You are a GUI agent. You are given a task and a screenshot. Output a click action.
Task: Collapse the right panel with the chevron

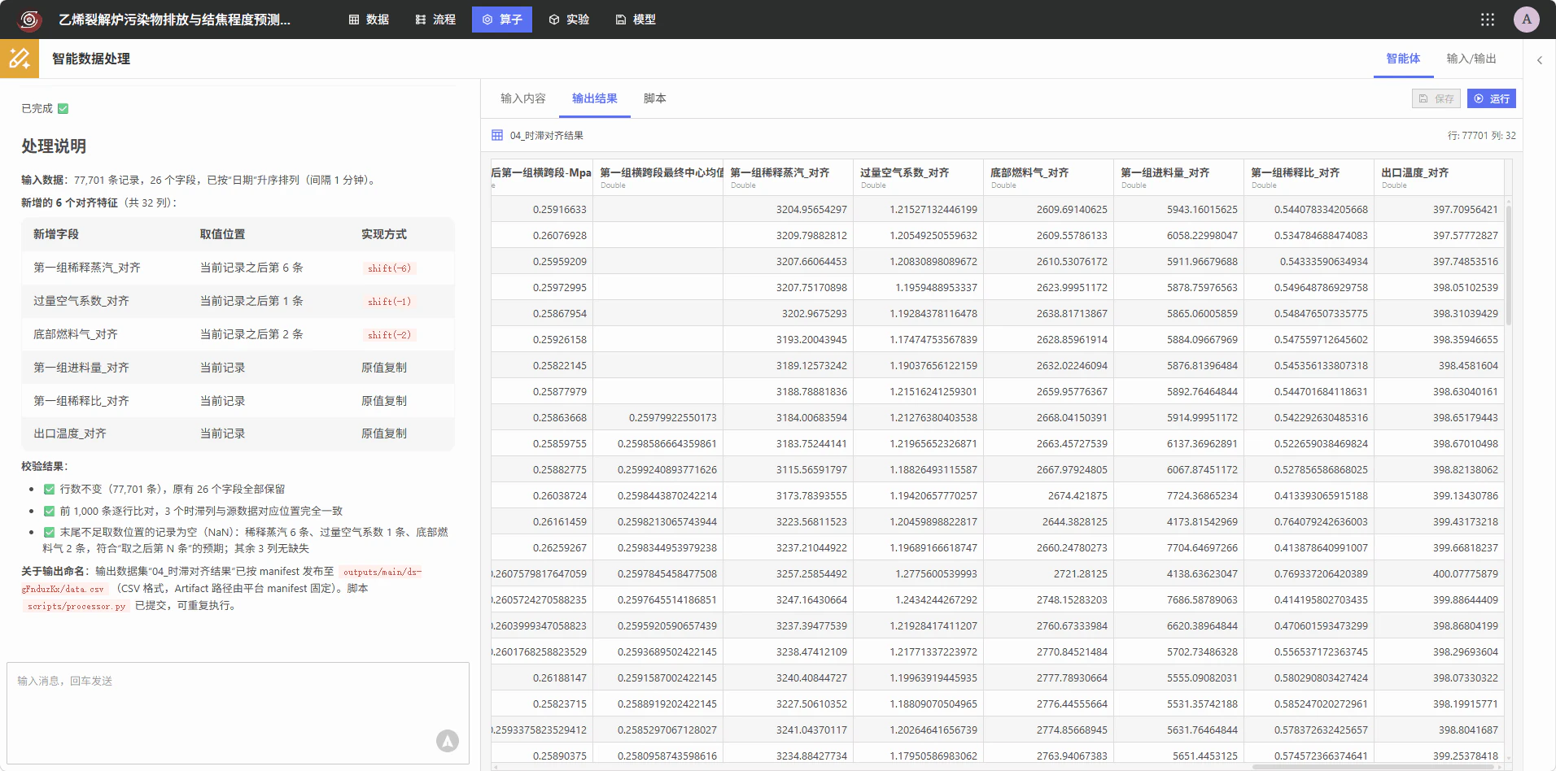pos(1539,60)
